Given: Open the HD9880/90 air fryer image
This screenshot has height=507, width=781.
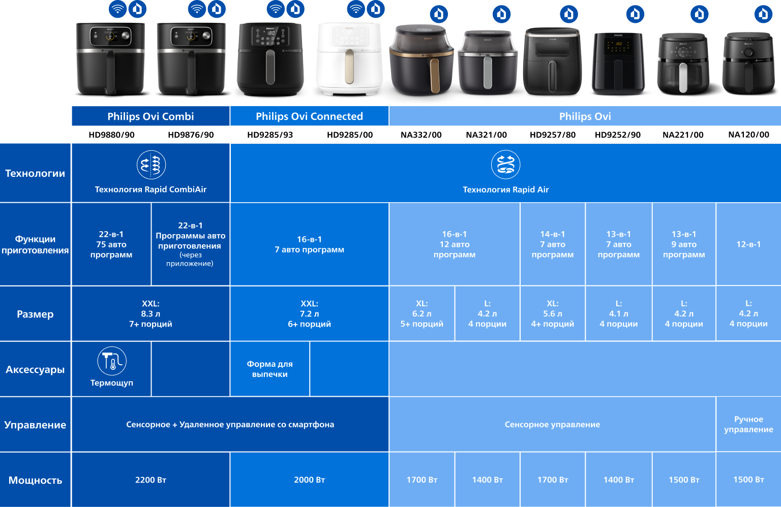Looking at the screenshot, I should [111, 59].
